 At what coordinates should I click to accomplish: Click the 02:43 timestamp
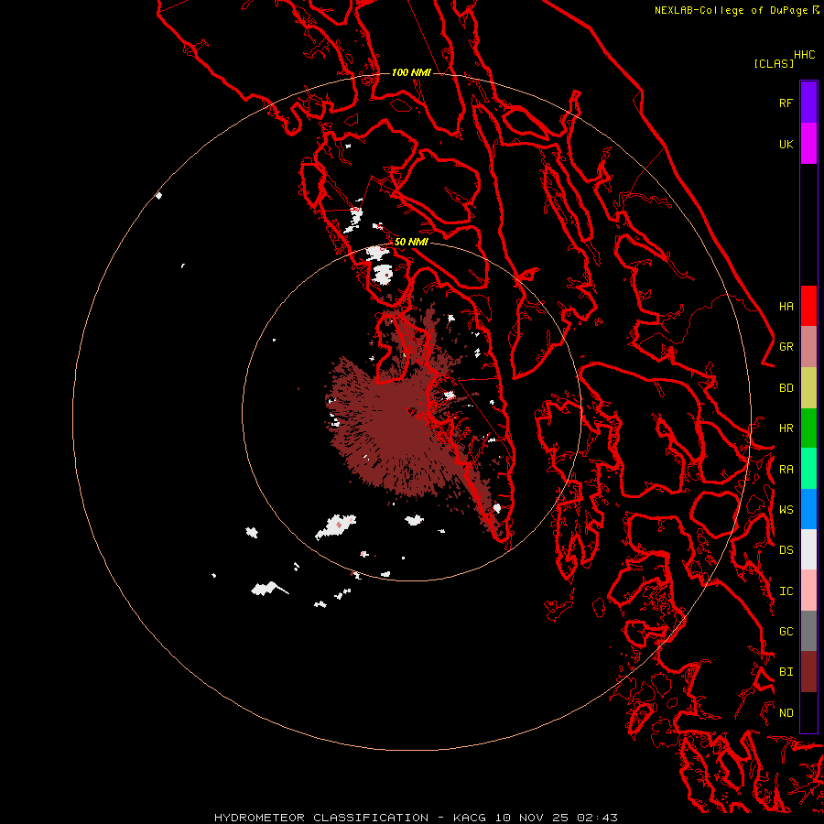(597, 818)
